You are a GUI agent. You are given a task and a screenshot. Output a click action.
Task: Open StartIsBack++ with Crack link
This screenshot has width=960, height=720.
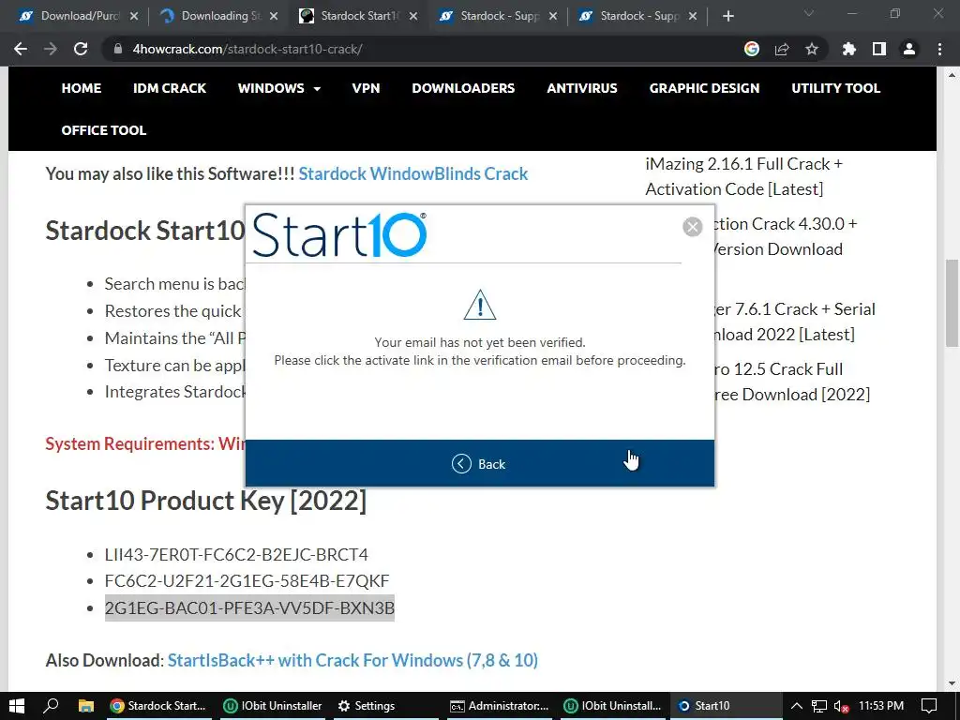(352, 660)
